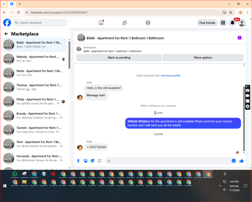The height and width of the screenshot is (202, 252).
Task: Open the Facebook menu grid icon
Action: (223, 23)
